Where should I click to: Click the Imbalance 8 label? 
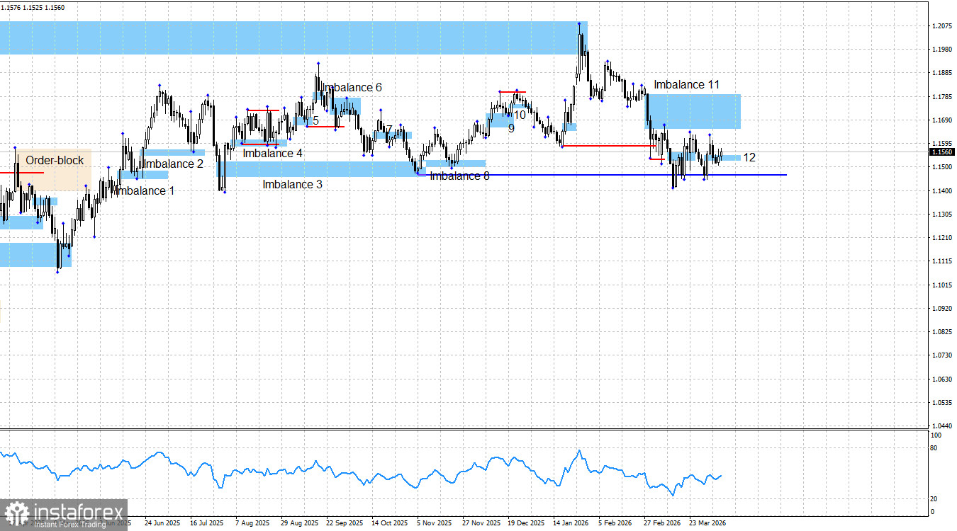tap(459, 176)
